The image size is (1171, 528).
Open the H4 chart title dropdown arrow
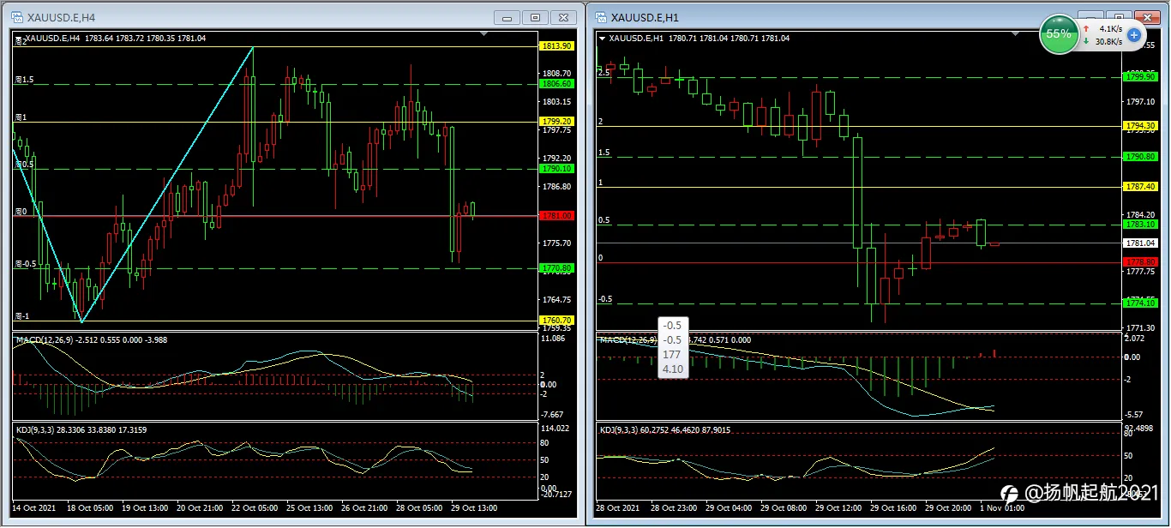click(19, 39)
